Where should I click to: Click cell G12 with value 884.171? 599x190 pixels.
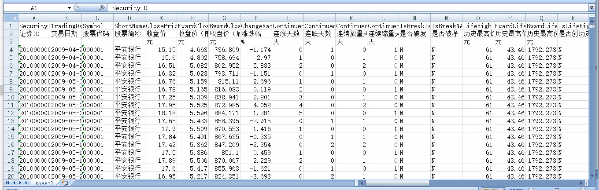pyautogui.click(x=224, y=113)
